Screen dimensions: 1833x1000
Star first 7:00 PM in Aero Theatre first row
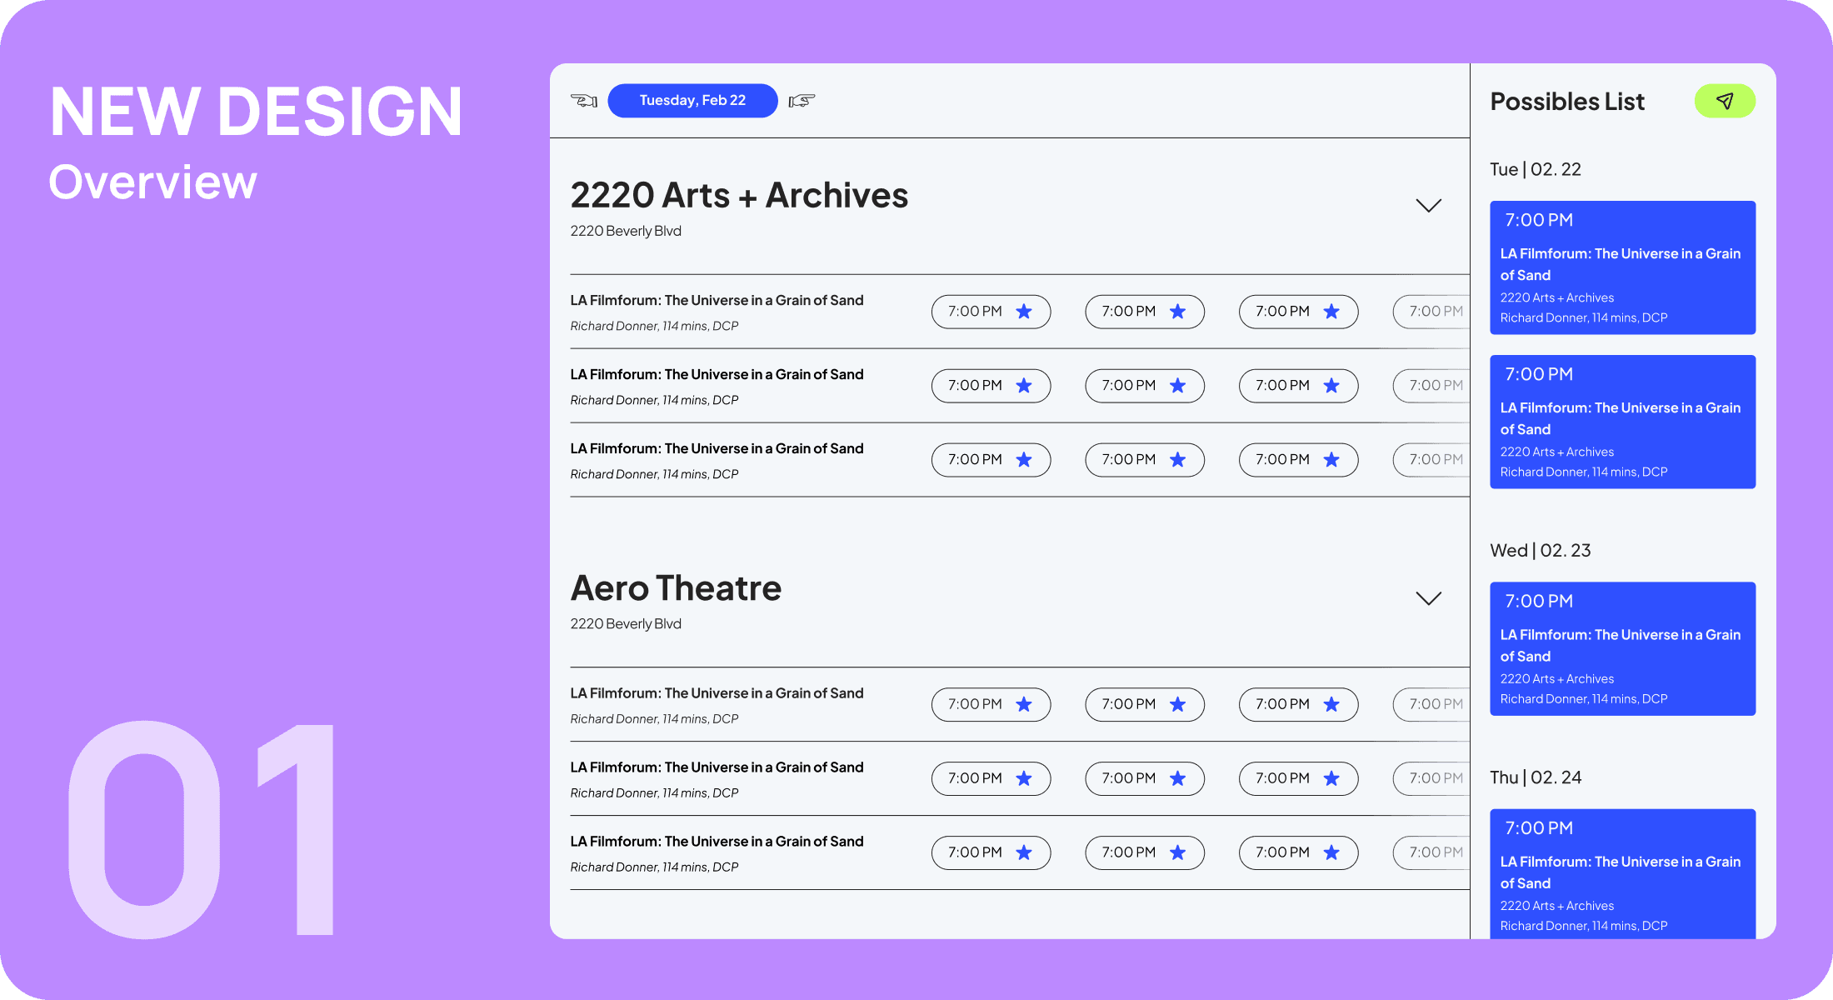click(1024, 705)
